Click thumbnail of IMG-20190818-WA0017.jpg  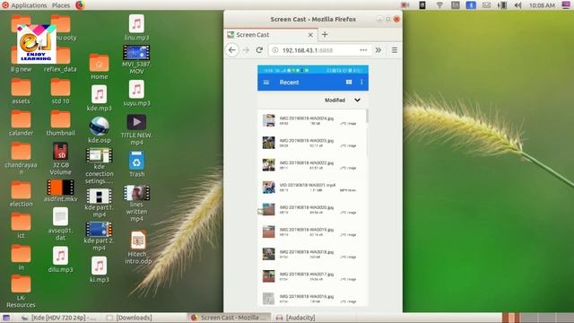point(269,276)
